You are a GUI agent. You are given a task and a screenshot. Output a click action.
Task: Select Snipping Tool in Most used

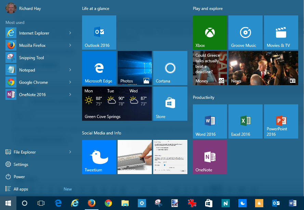(31, 58)
